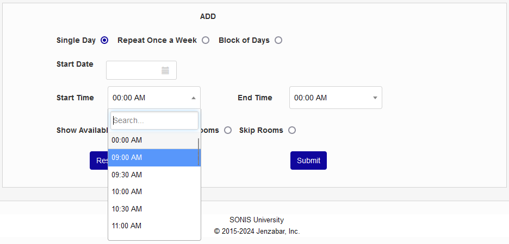509x244 pixels.
Task: Enable the Block of Days radio button
Action: pos(278,40)
